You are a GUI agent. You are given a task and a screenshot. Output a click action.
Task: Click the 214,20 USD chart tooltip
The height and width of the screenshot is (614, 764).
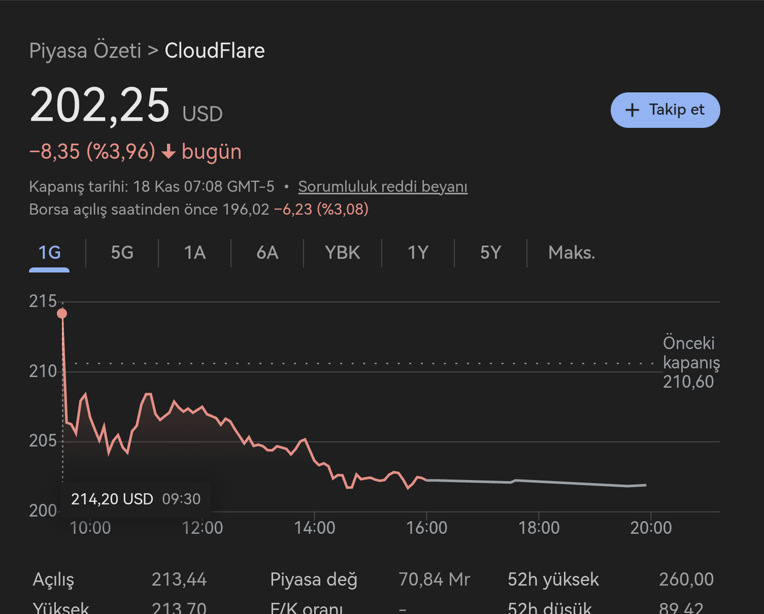[135, 499]
